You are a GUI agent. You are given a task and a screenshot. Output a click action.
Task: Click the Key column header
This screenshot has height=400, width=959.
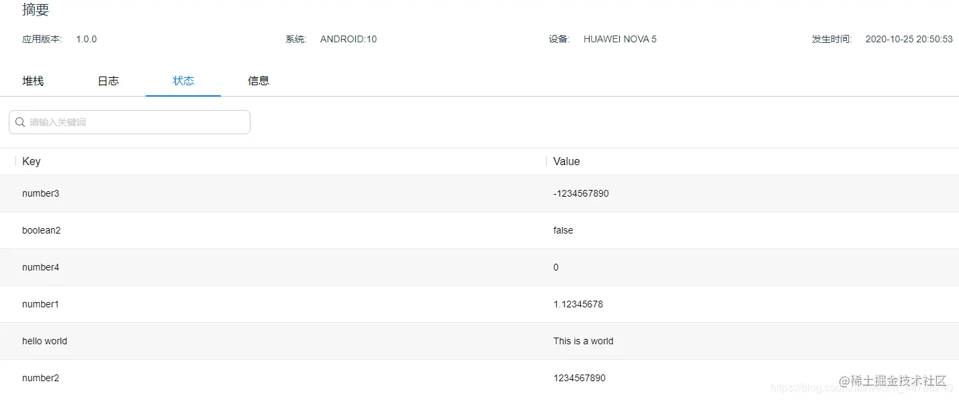click(32, 162)
